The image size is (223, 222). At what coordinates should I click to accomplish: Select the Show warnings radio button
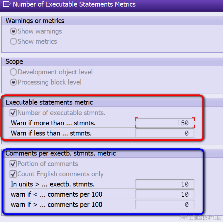click(13, 31)
